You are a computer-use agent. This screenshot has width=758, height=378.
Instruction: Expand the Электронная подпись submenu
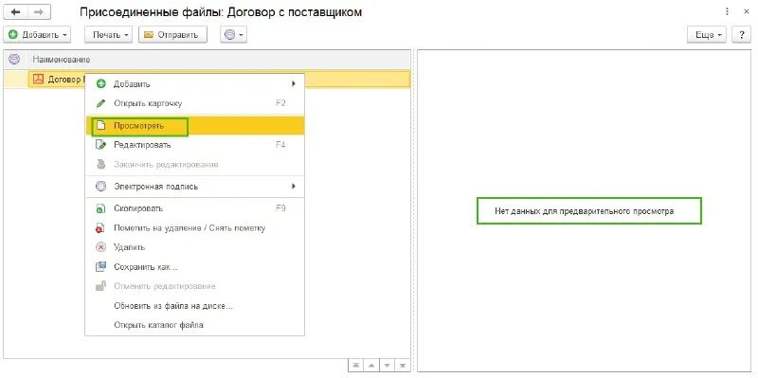point(195,187)
